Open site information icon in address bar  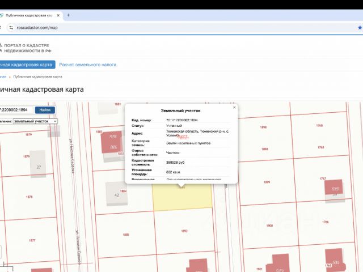click(11, 28)
